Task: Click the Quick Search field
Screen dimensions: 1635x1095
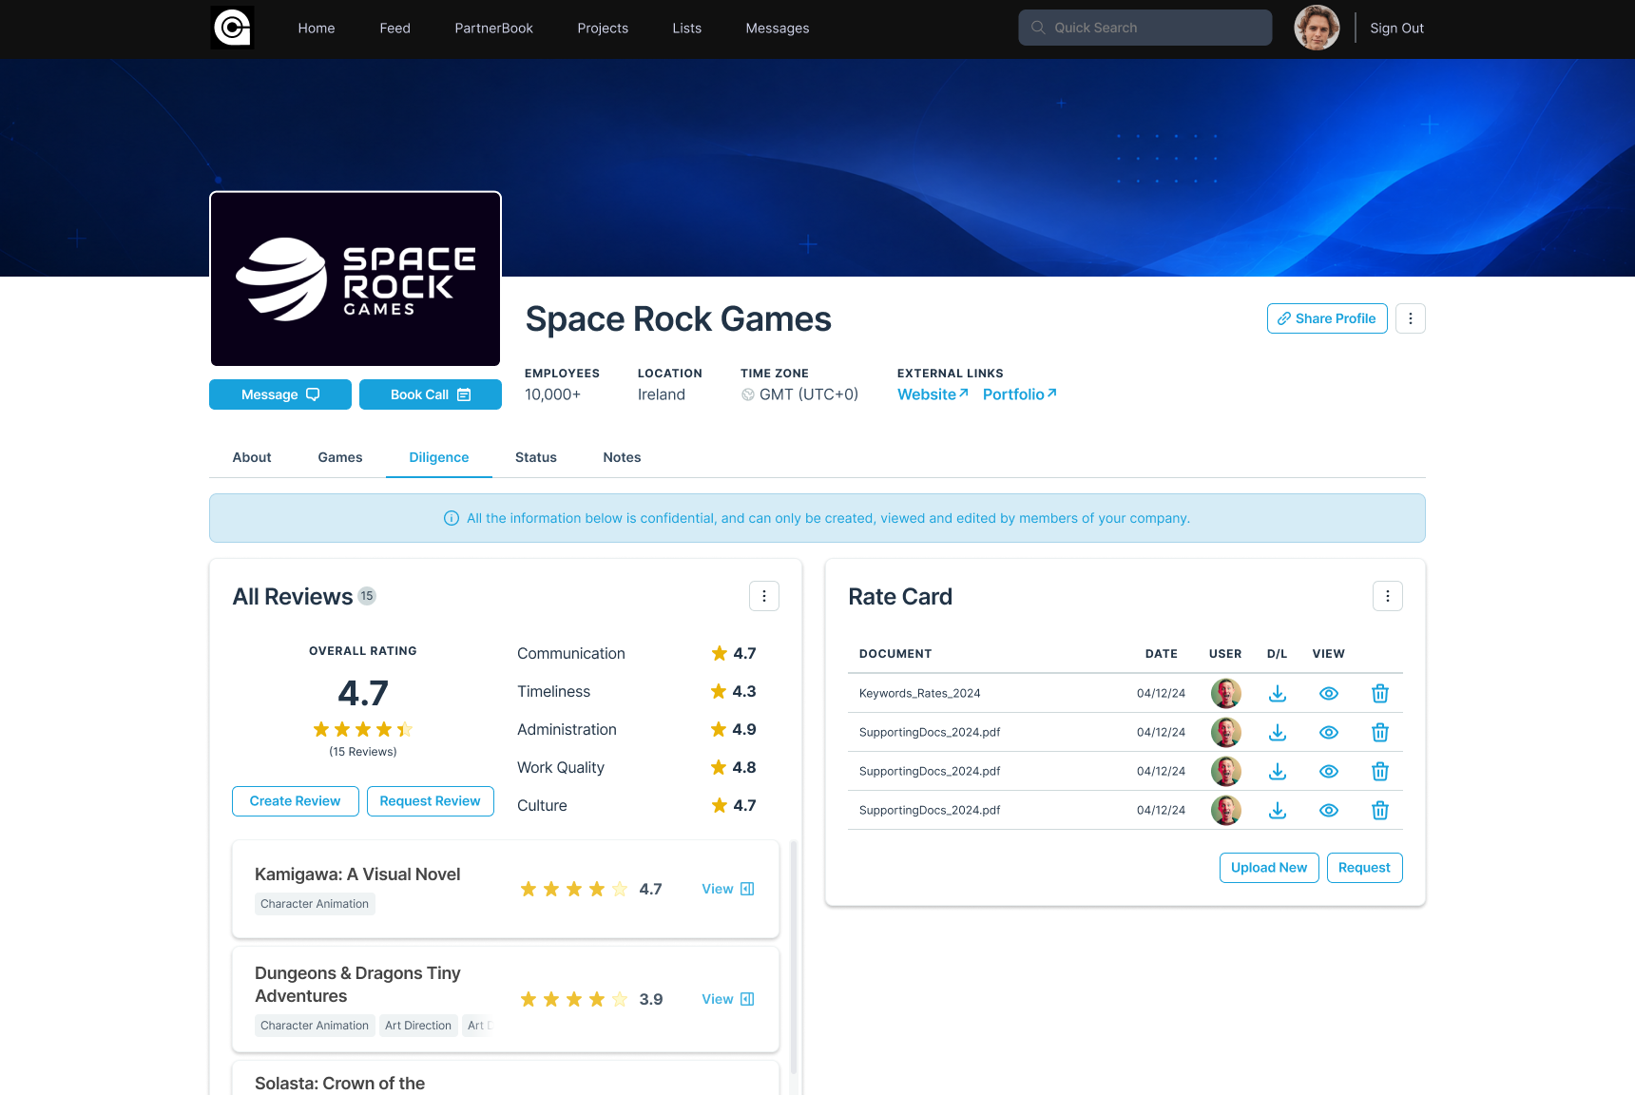Action: (x=1145, y=28)
